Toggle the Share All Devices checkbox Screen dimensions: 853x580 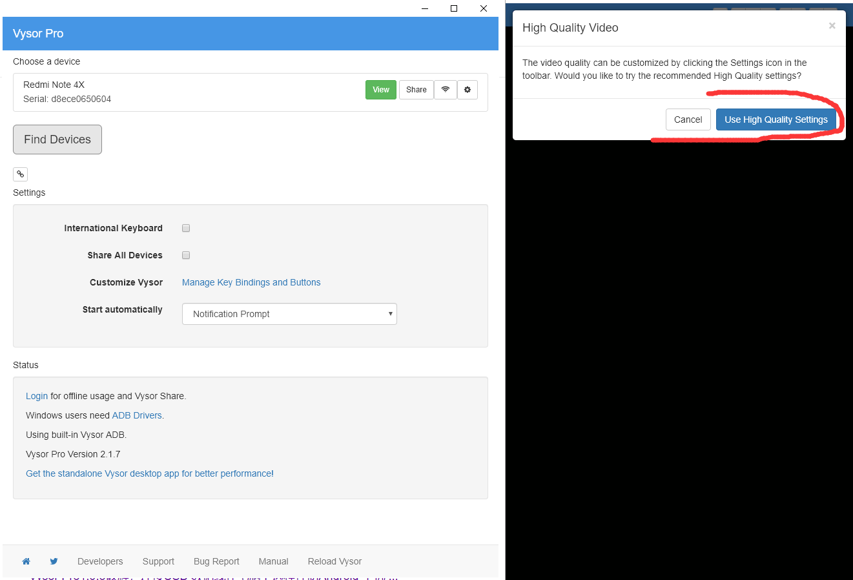coord(186,255)
